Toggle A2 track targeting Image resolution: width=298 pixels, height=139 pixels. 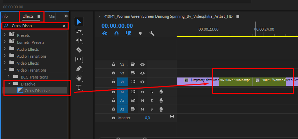click(x=123, y=100)
